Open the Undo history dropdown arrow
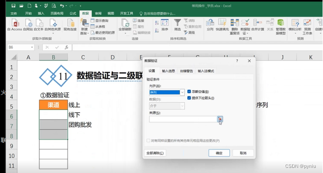 pos(66,6)
